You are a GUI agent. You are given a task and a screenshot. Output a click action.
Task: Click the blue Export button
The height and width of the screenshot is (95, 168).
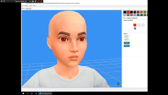coord(127,46)
